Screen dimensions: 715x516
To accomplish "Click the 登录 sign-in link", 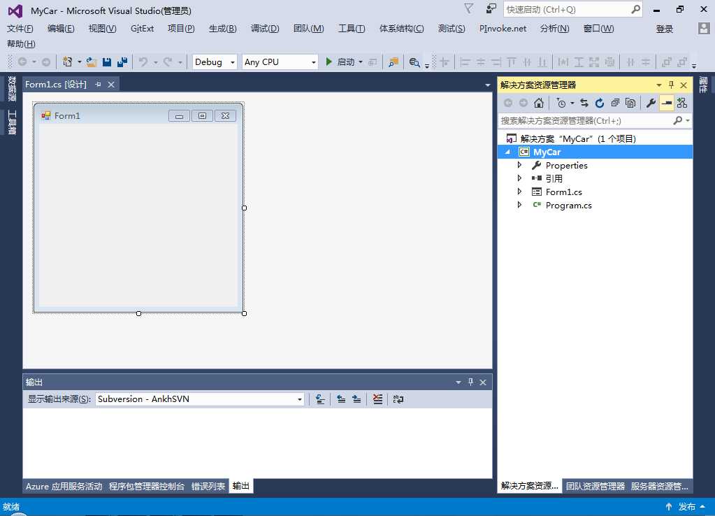I will (665, 29).
